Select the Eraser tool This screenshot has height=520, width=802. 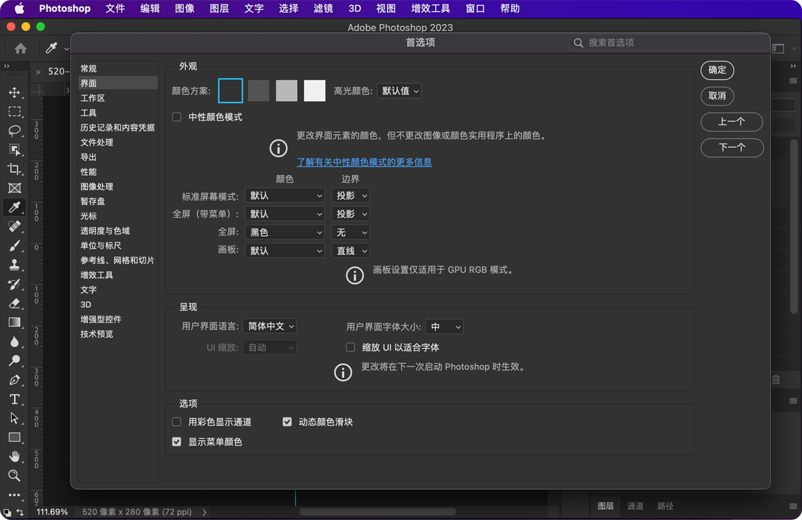tap(14, 304)
